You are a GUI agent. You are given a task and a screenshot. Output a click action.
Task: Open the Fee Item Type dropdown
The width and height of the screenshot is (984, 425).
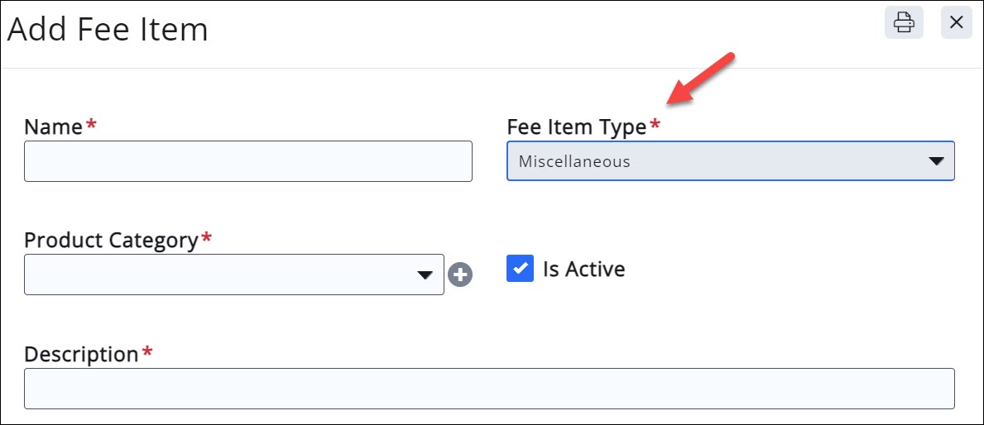(x=731, y=161)
